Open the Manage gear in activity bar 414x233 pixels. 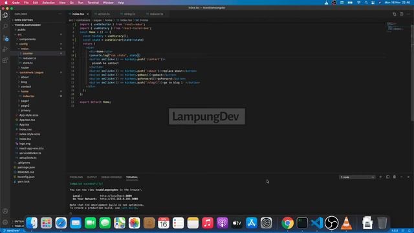(5, 222)
